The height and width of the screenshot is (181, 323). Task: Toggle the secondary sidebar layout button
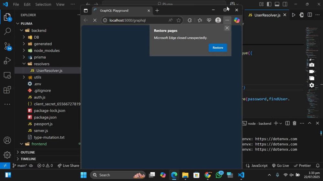click(x=285, y=4)
